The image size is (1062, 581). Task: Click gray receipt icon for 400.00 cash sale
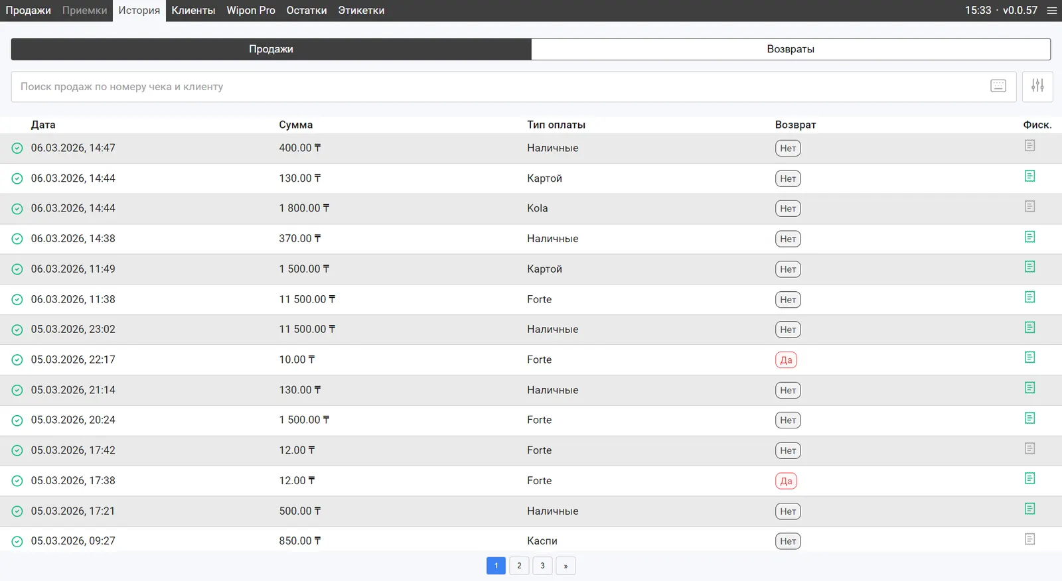[1029, 146]
